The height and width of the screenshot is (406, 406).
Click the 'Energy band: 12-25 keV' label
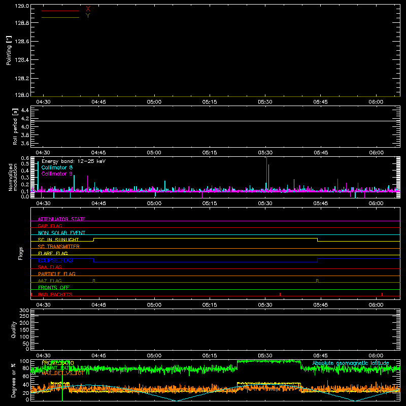click(x=74, y=161)
